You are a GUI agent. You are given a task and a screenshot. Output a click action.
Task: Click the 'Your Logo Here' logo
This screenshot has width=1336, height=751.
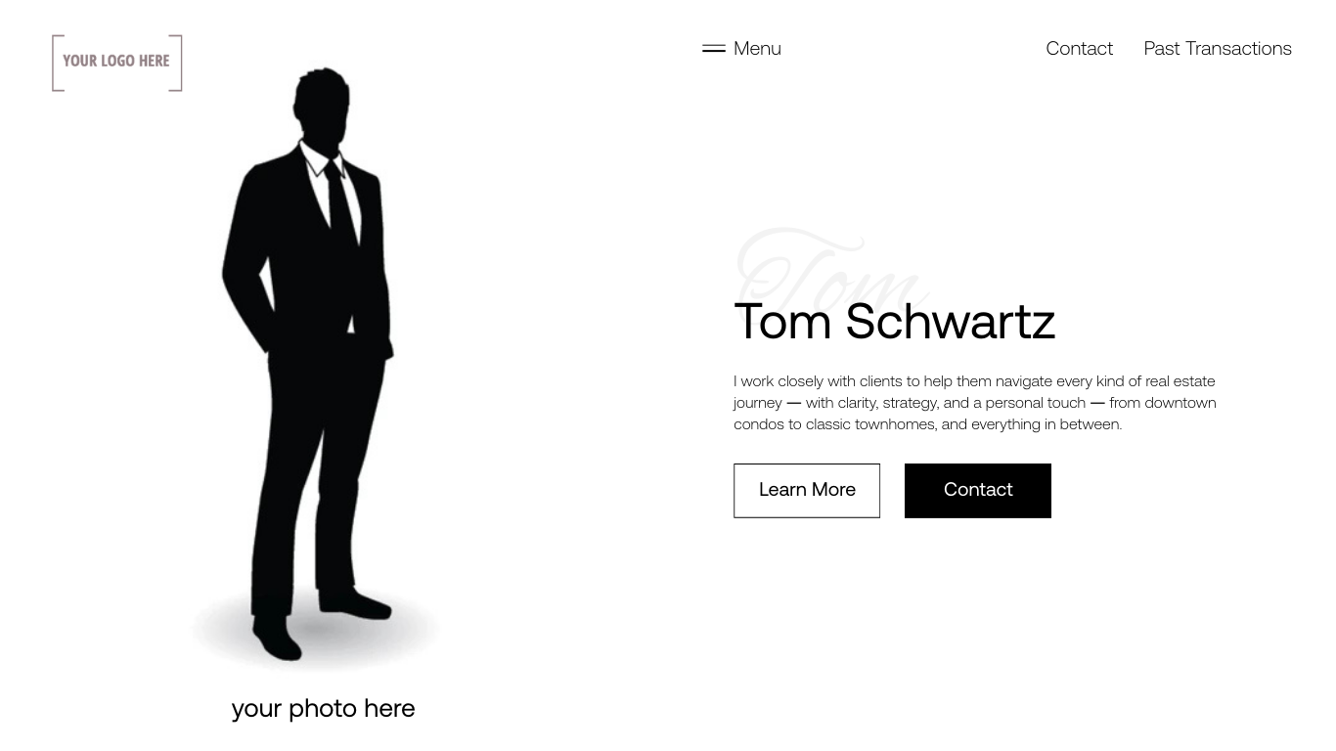[117, 63]
